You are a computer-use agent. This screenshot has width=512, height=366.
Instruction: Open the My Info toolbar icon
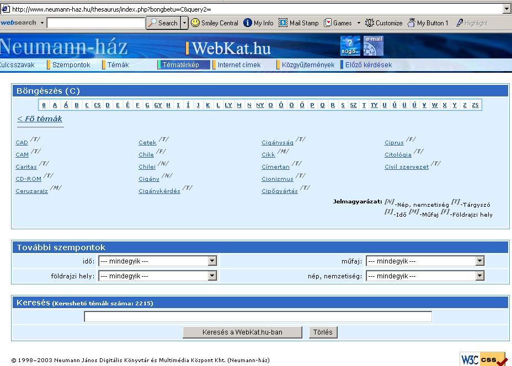click(x=248, y=23)
